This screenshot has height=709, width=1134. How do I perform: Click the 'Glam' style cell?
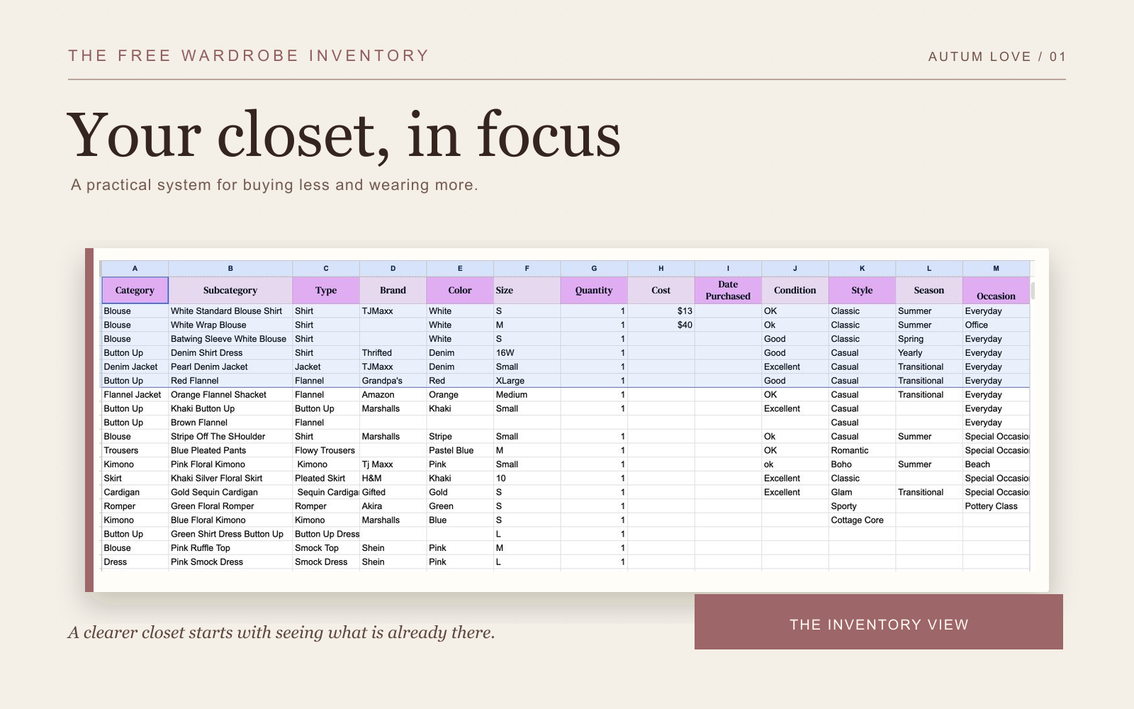click(x=862, y=492)
